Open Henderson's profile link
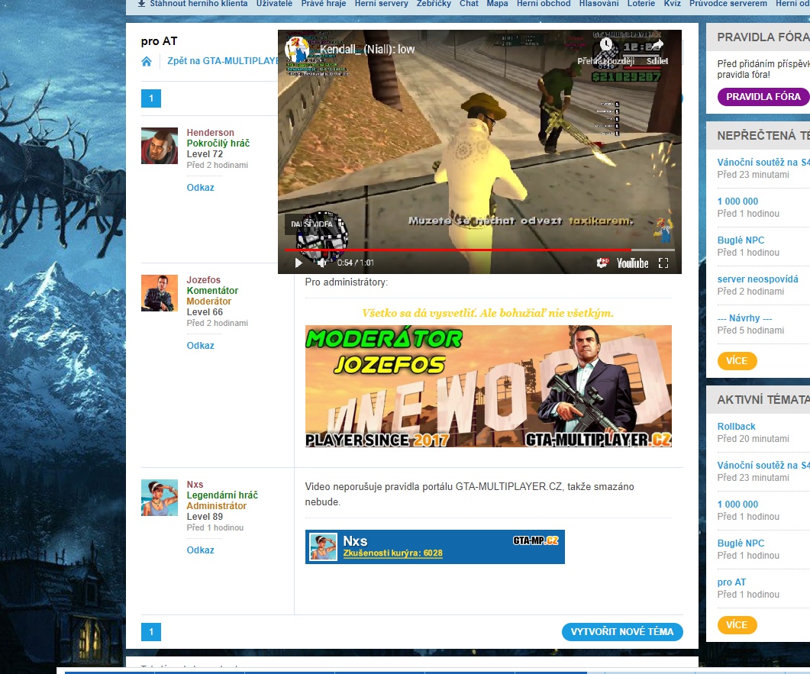The width and height of the screenshot is (810, 674). [210, 133]
